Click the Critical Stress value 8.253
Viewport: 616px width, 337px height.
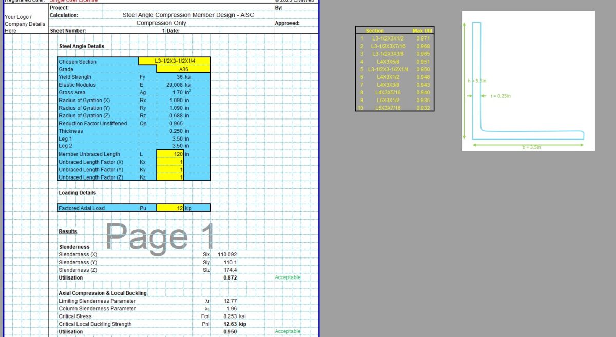click(x=229, y=316)
